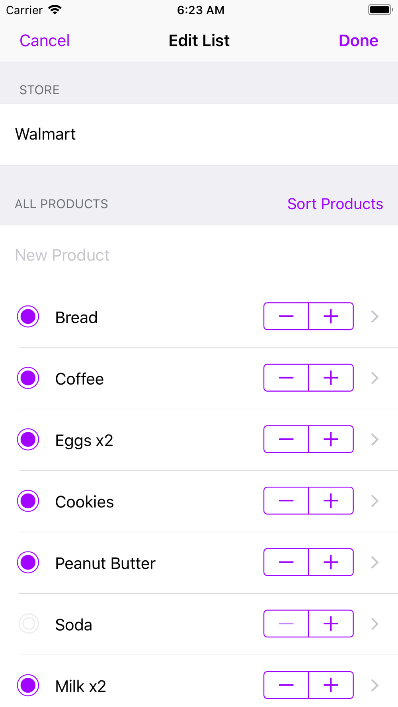Open Coffee details via chevron
The height and width of the screenshot is (707, 398).
(x=375, y=378)
